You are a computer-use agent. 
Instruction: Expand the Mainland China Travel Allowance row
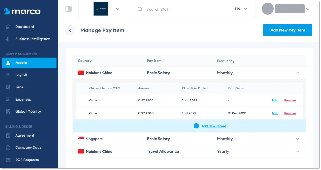[x=298, y=152]
